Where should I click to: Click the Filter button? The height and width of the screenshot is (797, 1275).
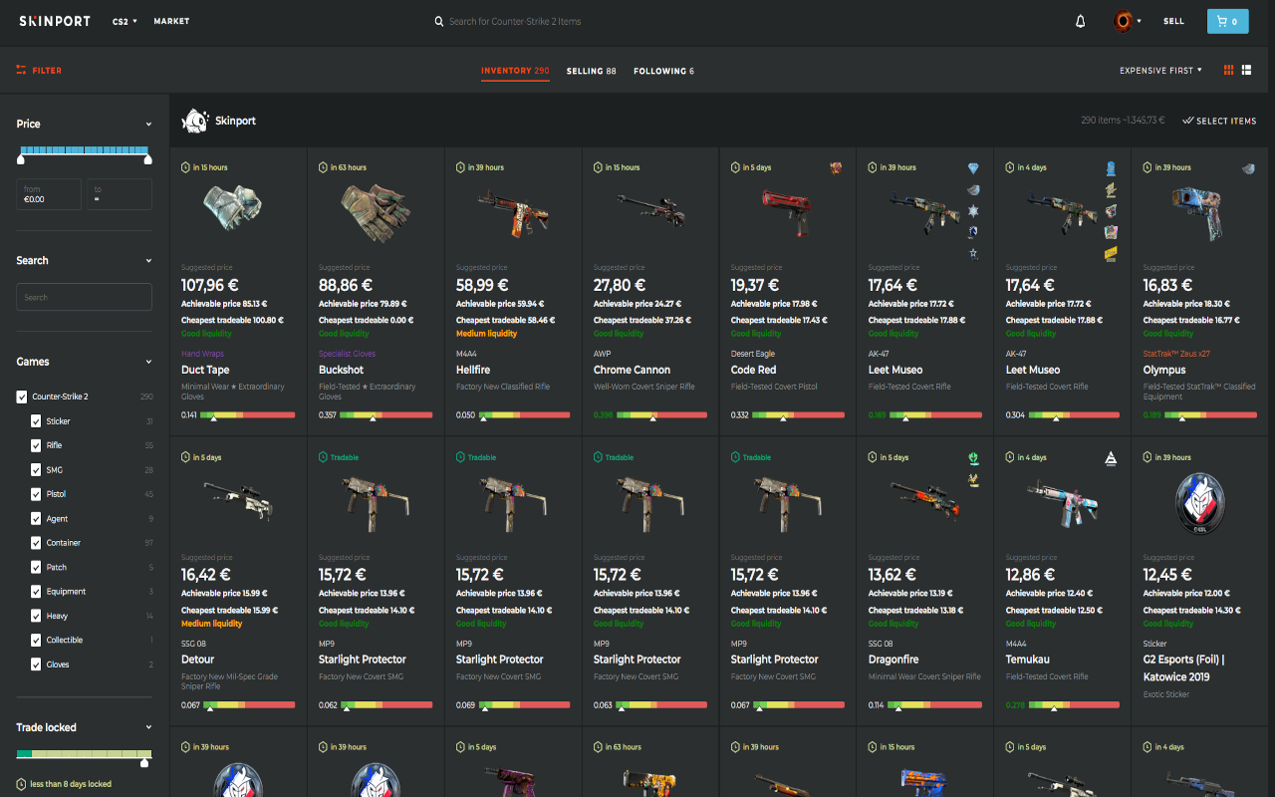(x=39, y=71)
